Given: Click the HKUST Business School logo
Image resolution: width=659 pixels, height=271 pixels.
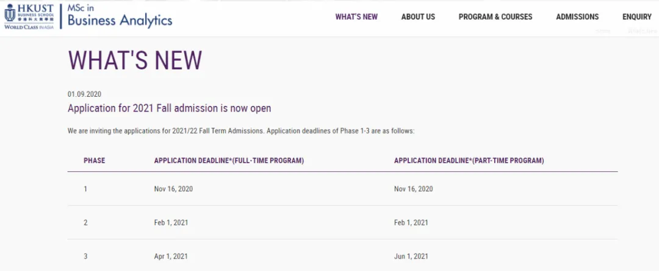Looking at the screenshot, I should tap(29, 16).
